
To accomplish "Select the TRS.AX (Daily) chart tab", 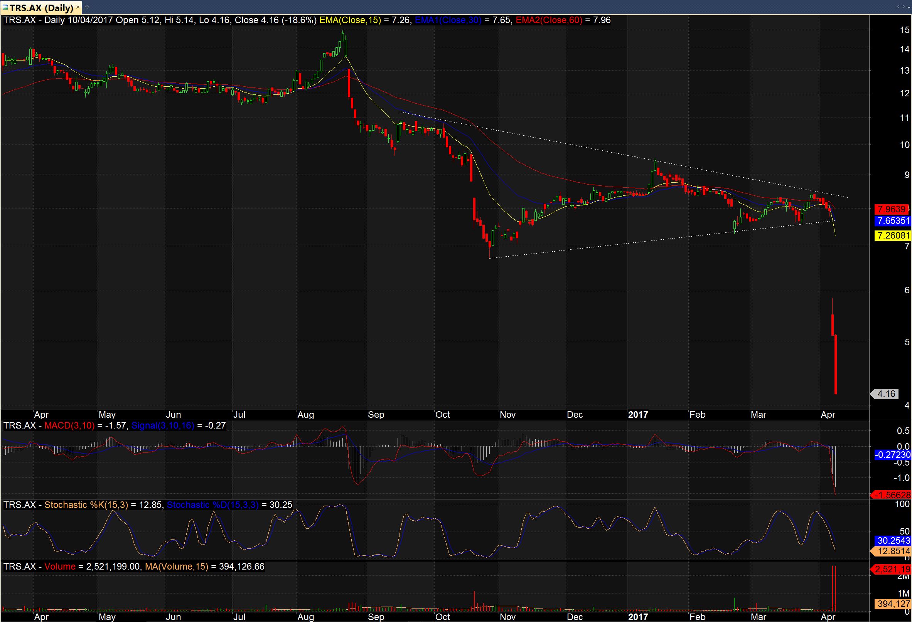I will (x=42, y=7).
